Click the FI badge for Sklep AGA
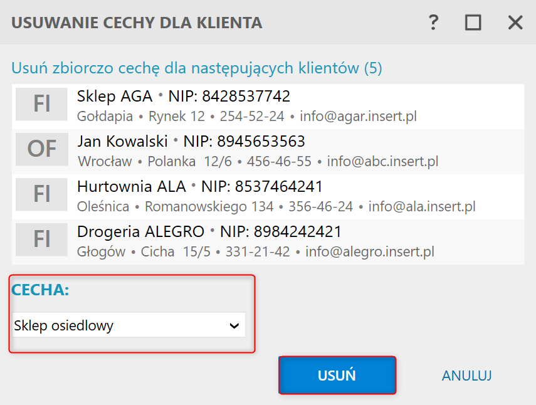This screenshot has width=536, height=405. [41, 104]
